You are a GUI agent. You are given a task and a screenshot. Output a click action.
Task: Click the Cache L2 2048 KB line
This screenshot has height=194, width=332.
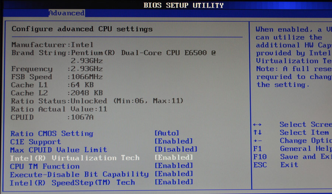click(57, 93)
